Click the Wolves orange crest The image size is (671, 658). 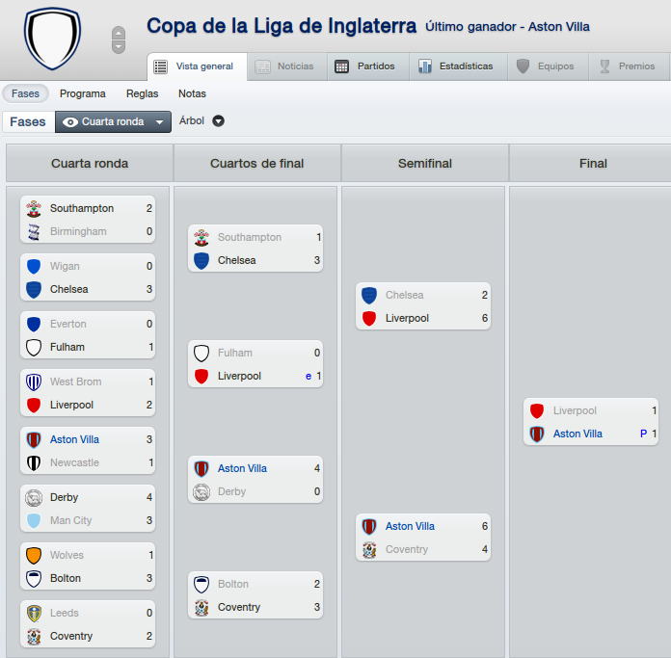point(34,555)
